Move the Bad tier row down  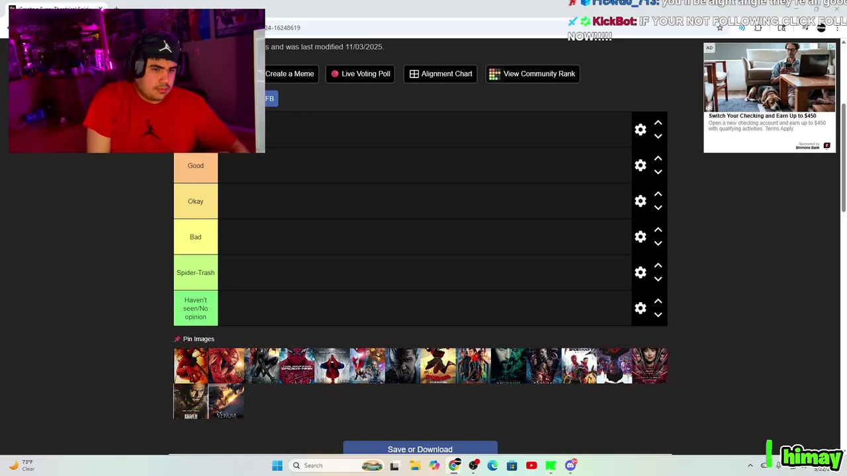[658, 243]
